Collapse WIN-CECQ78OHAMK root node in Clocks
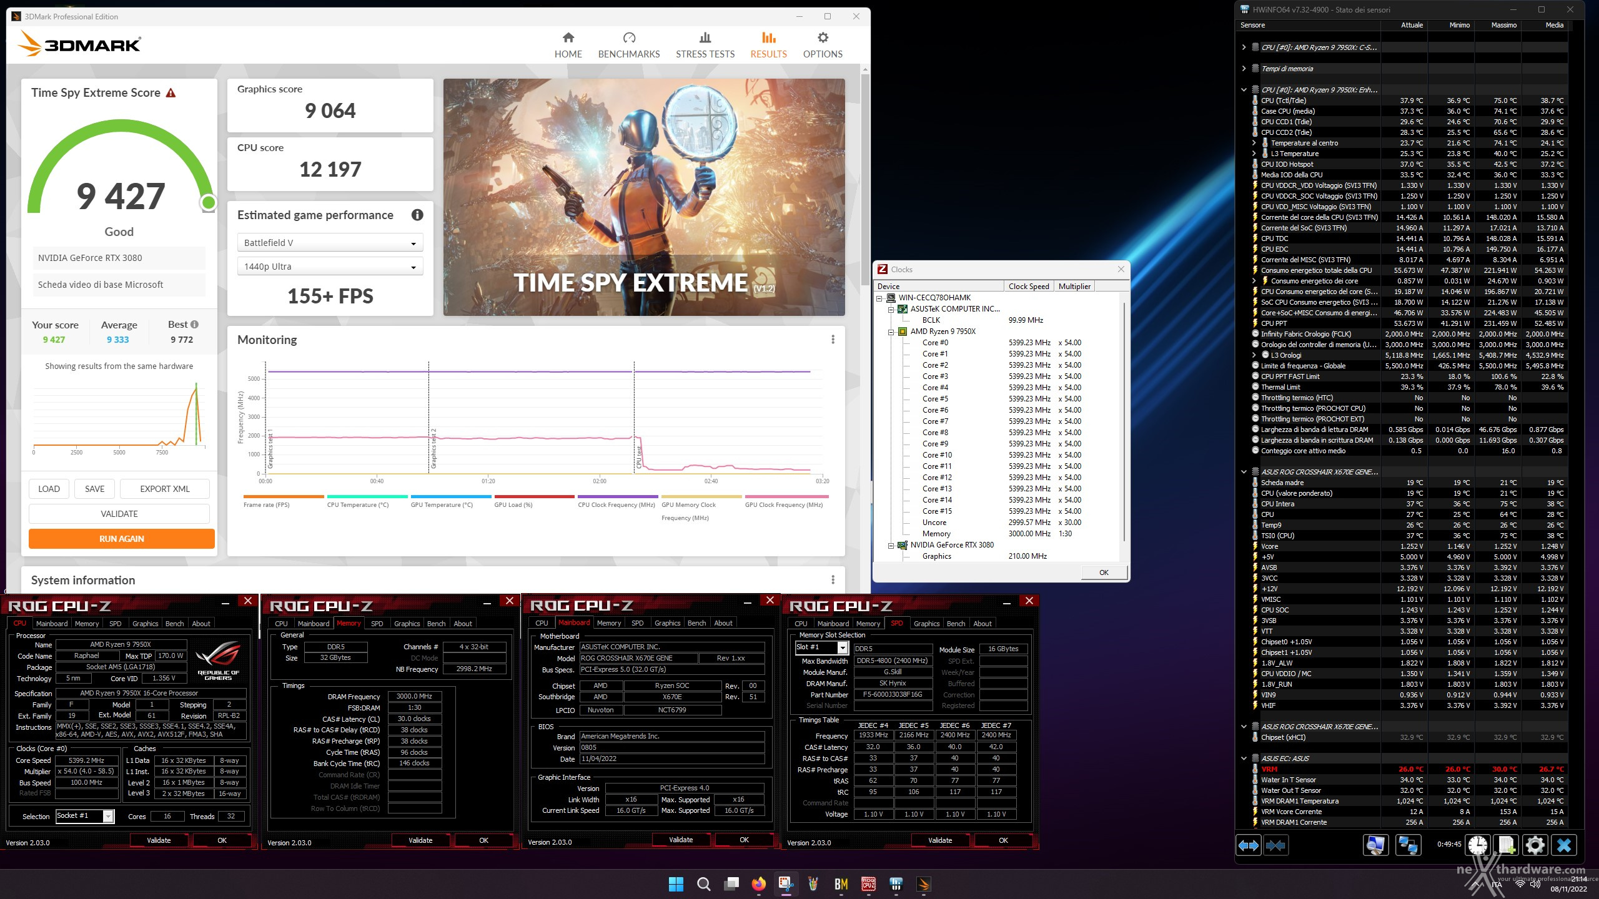 879,298
